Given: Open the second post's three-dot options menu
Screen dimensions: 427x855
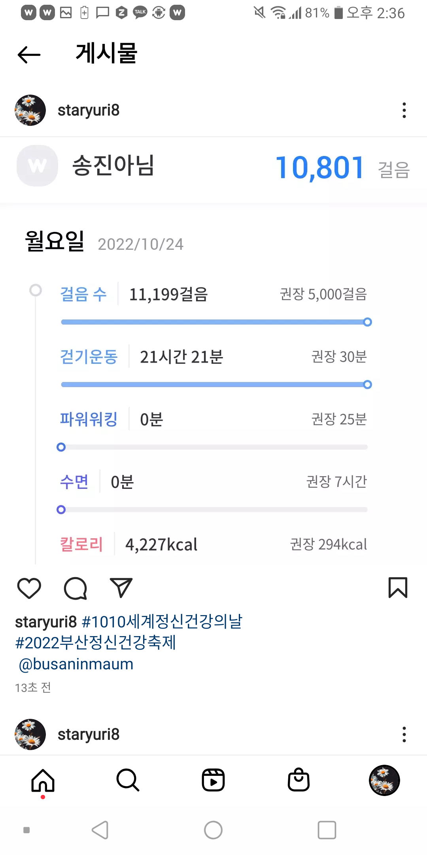Looking at the screenshot, I should (404, 735).
